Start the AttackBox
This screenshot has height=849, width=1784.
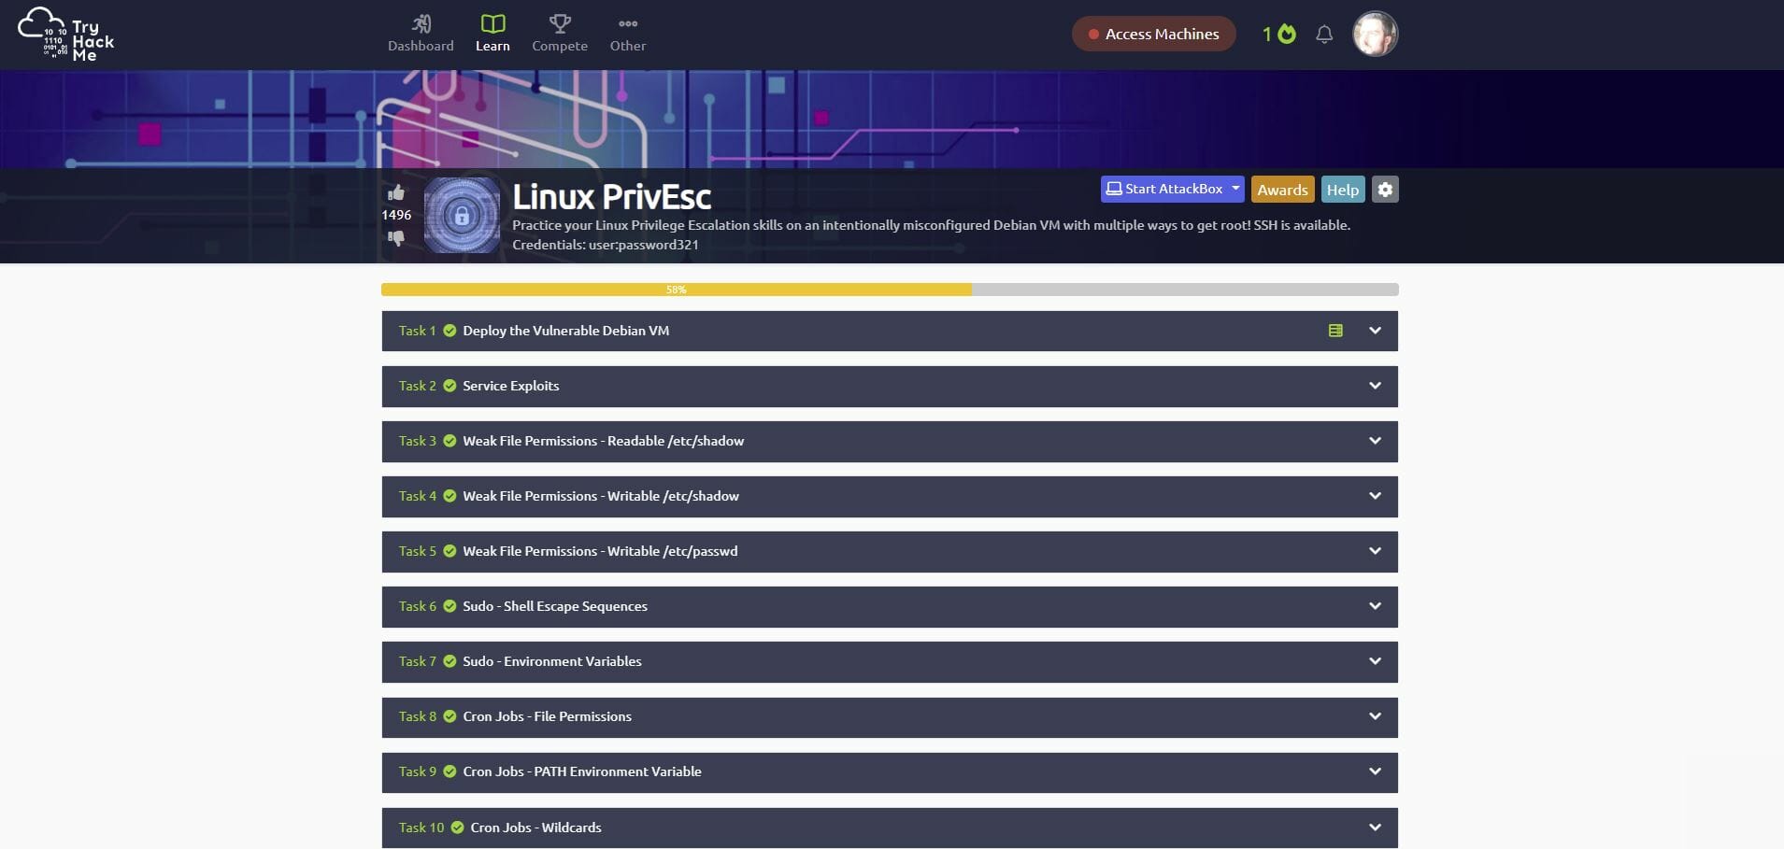coord(1164,189)
